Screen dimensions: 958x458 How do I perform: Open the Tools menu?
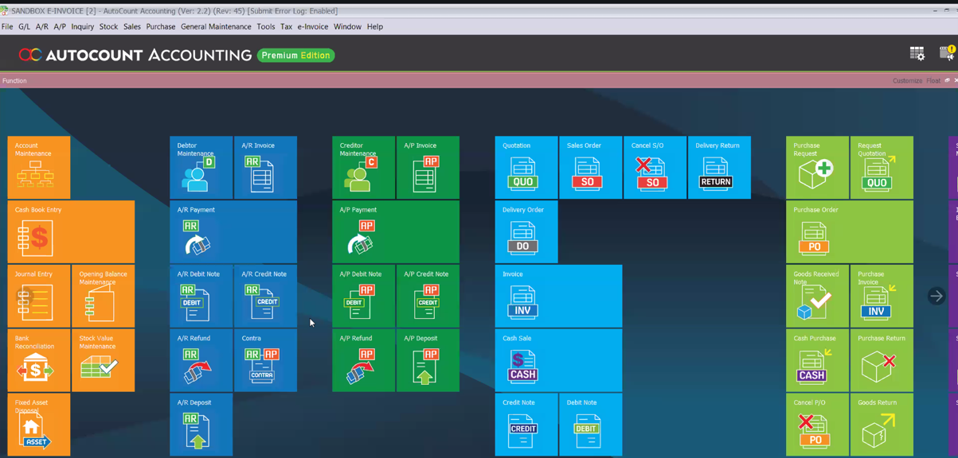tap(266, 26)
